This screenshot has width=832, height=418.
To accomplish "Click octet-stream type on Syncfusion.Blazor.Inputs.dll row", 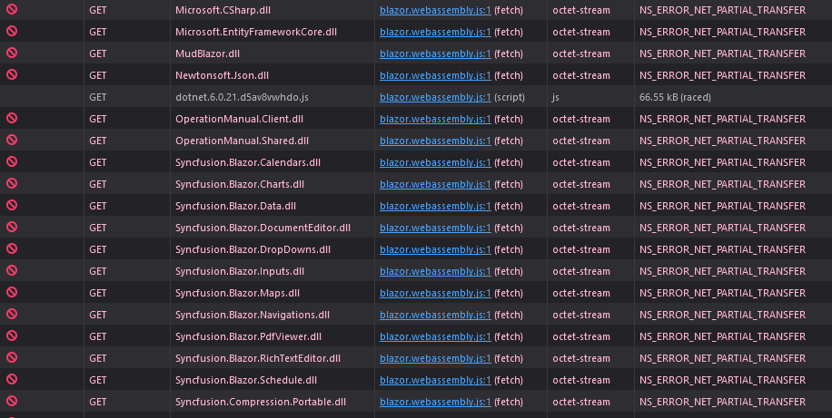I will (581, 271).
